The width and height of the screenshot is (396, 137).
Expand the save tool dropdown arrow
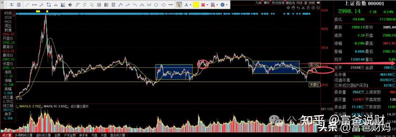pyautogui.click(x=217, y=5)
